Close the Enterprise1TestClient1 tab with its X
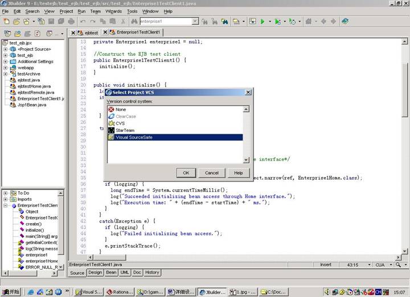Image resolution: width=410 pixels, height=297 pixels. (x=105, y=32)
